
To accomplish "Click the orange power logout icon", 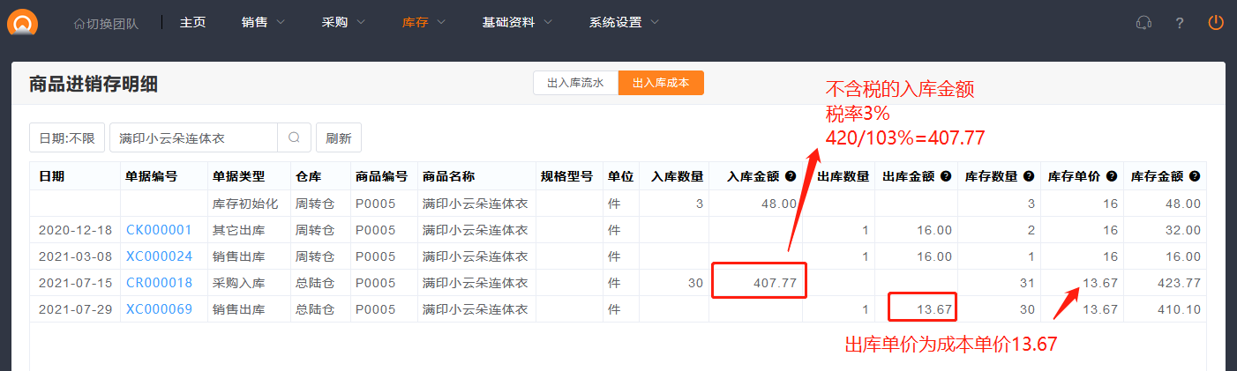I will tap(1216, 23).
